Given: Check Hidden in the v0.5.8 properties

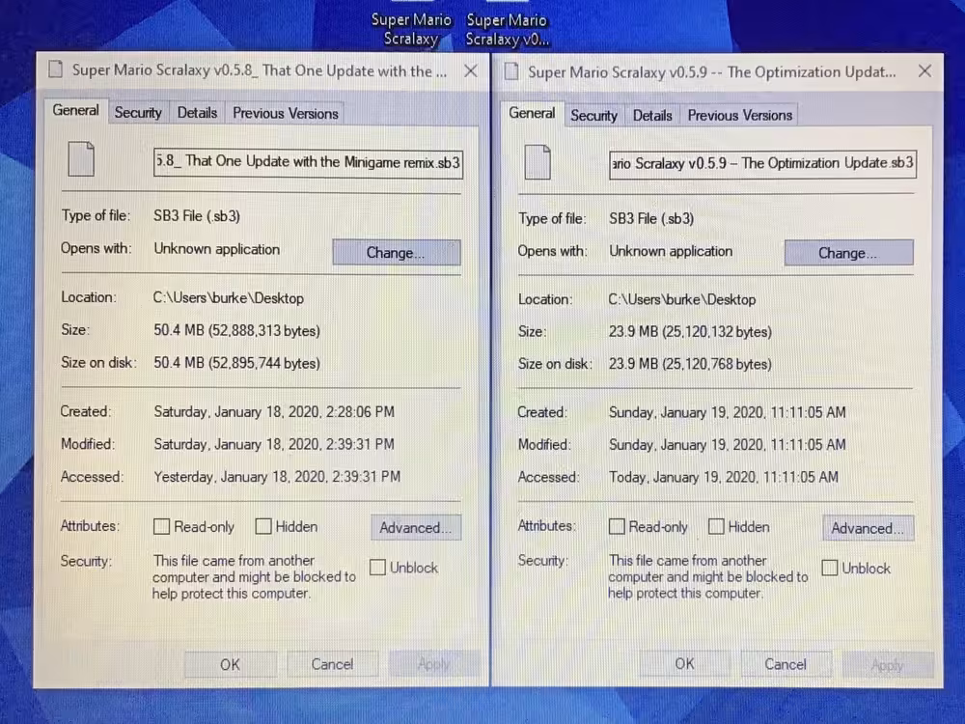Looking at the screenshot, I should [x=263, y=527].
